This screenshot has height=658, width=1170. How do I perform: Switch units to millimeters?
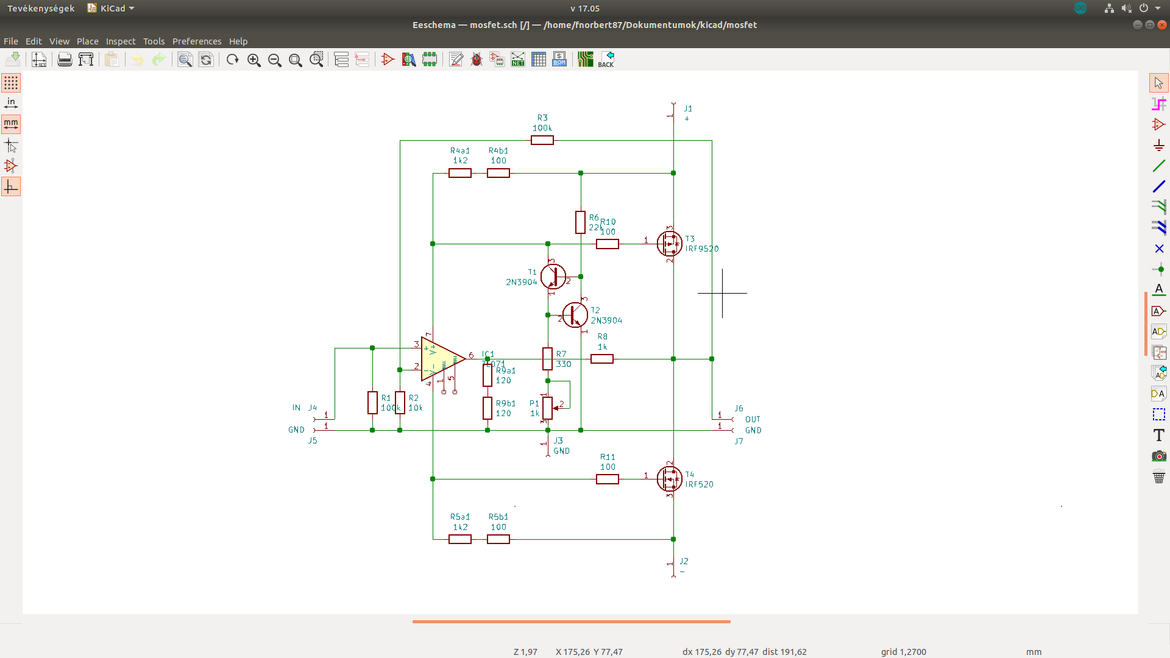11,124
